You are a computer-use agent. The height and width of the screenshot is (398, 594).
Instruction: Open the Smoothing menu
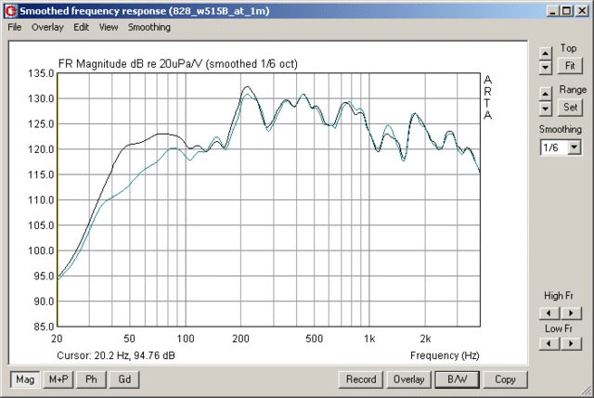pyautogui.click(x=148, y=27)
